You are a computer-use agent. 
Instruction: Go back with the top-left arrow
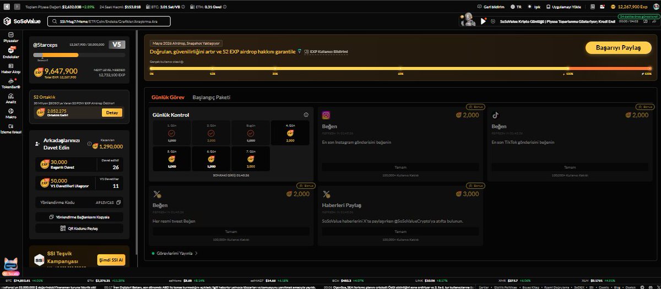[x=6, y=7]
